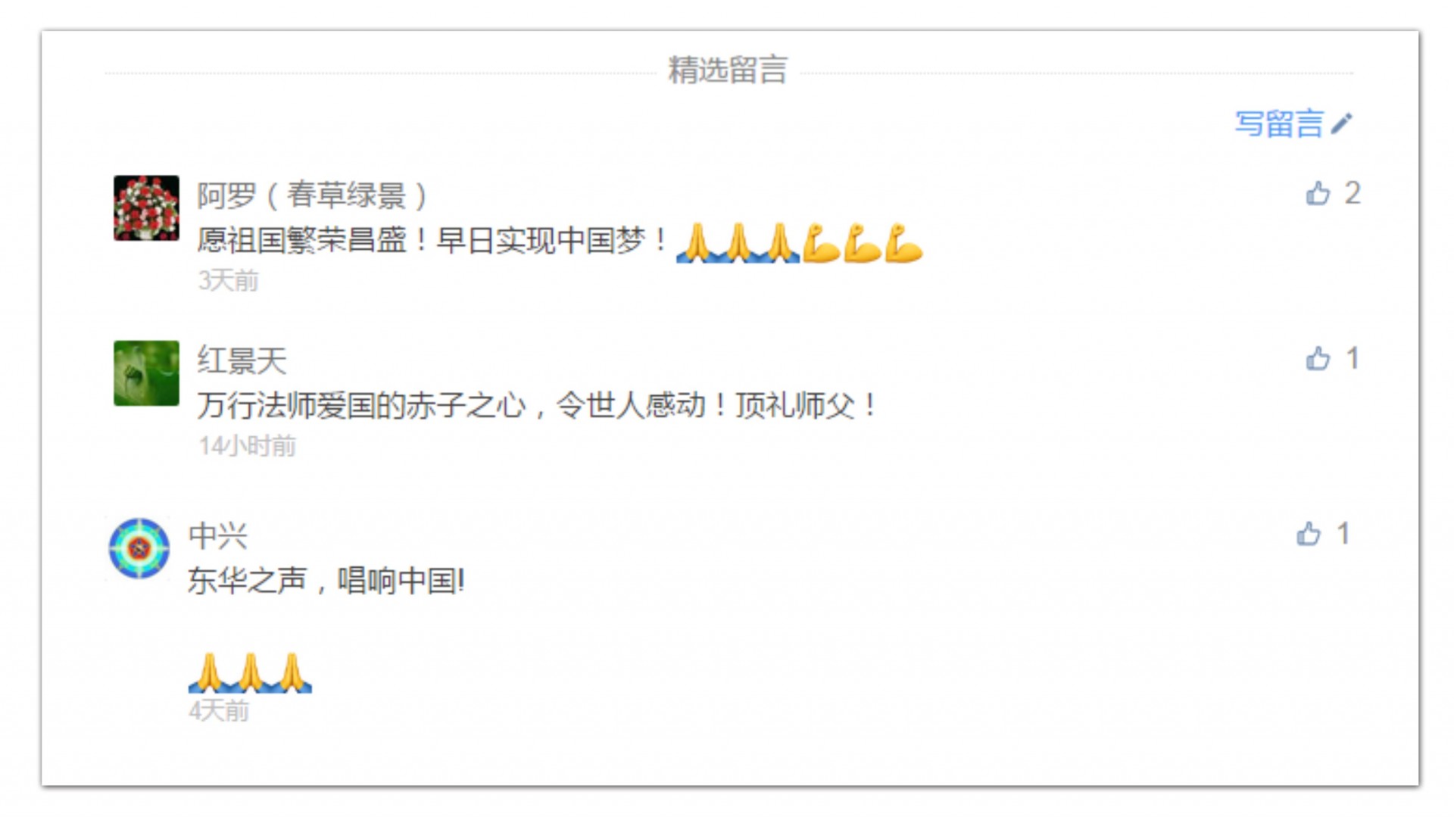
Task: Click the pencil icon beside 写留言
Action: [x=1341, y=123]
